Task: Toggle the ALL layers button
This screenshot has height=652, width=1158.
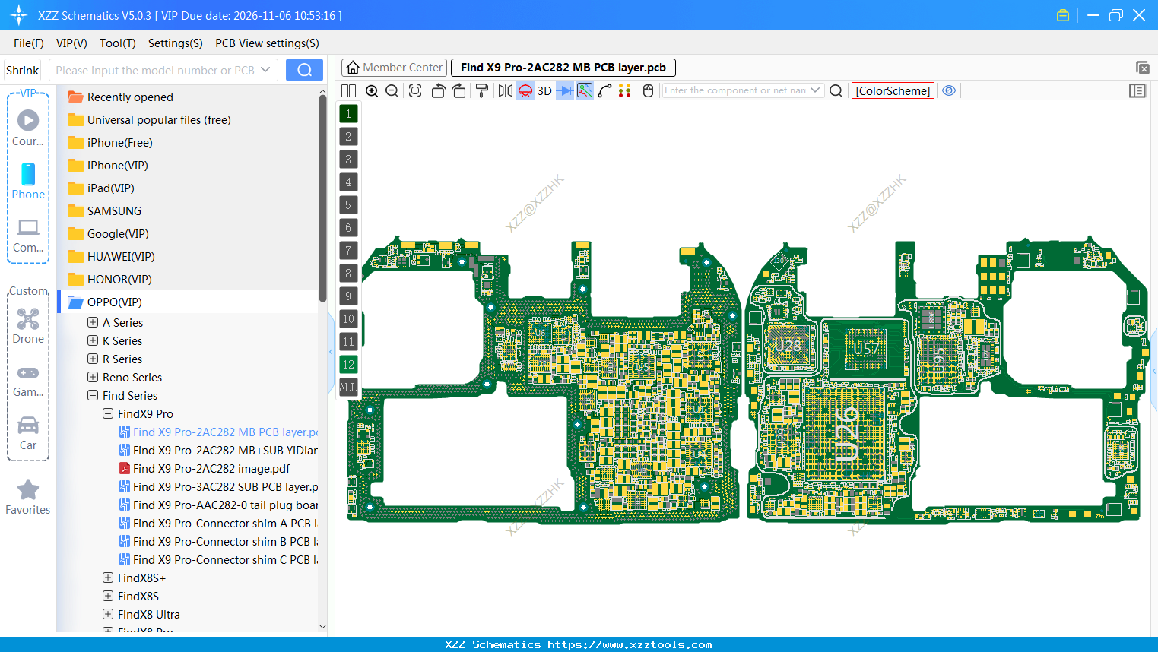Action: [348, 388]
